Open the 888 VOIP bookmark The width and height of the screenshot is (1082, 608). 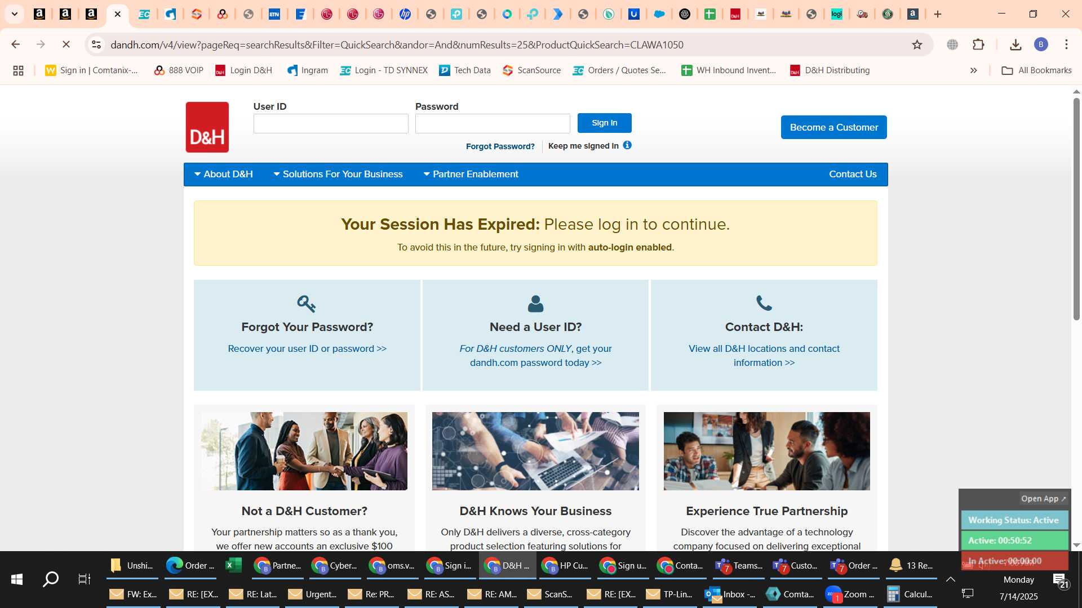179,70
